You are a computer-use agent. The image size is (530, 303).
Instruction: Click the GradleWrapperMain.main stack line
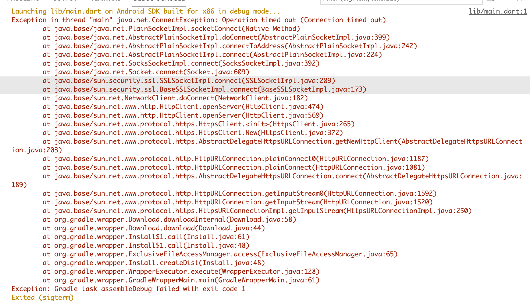[x=181, y=280]
